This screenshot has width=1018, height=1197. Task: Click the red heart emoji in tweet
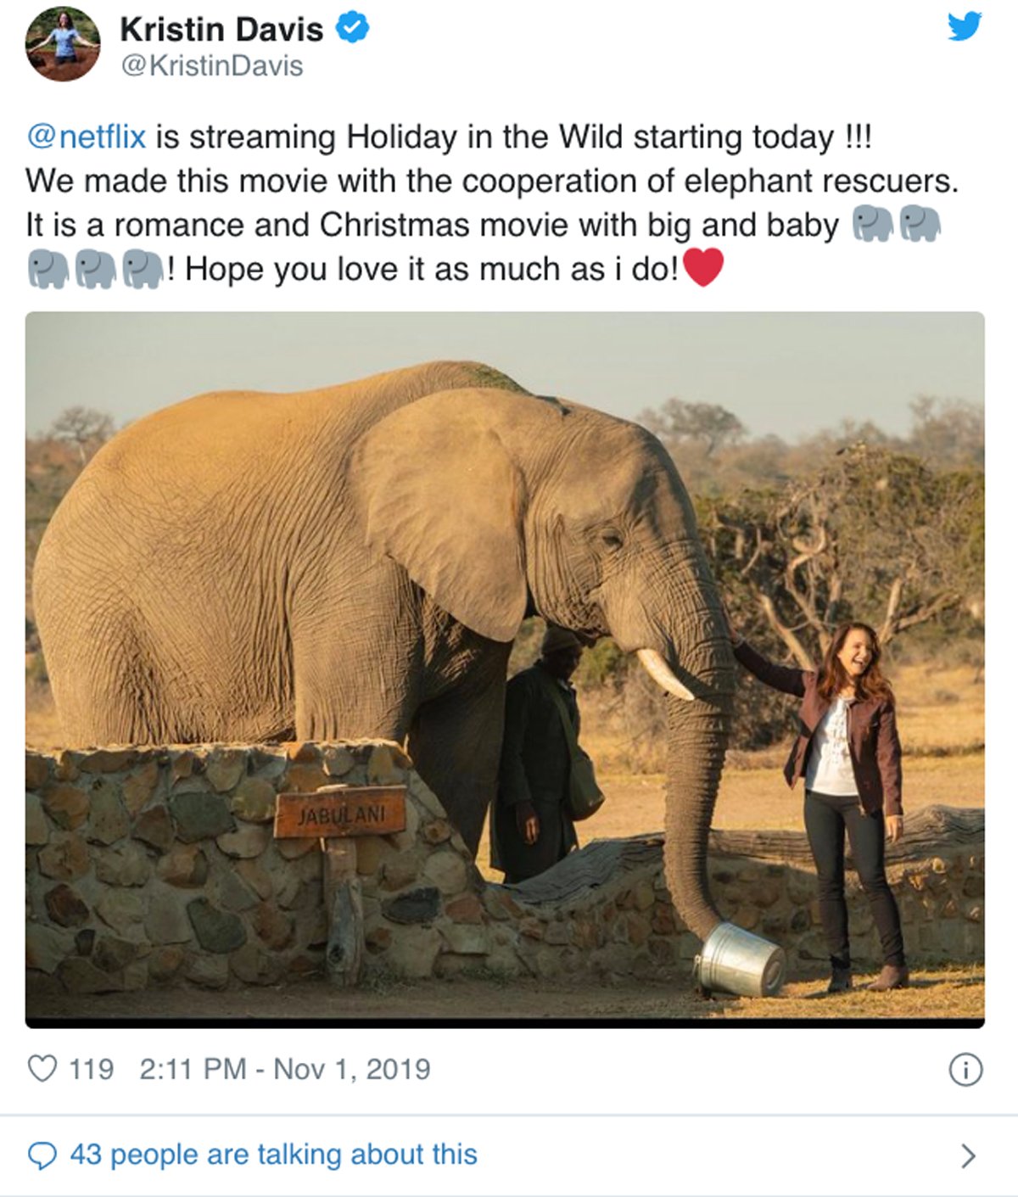(703, 268)
